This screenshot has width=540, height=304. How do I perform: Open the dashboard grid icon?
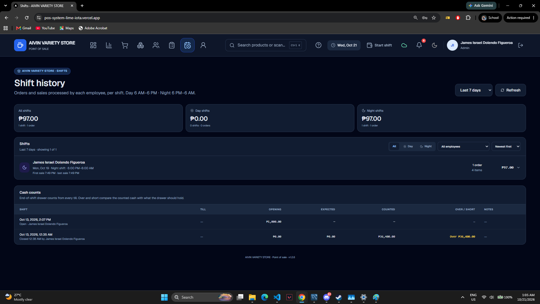pos(93,45)
